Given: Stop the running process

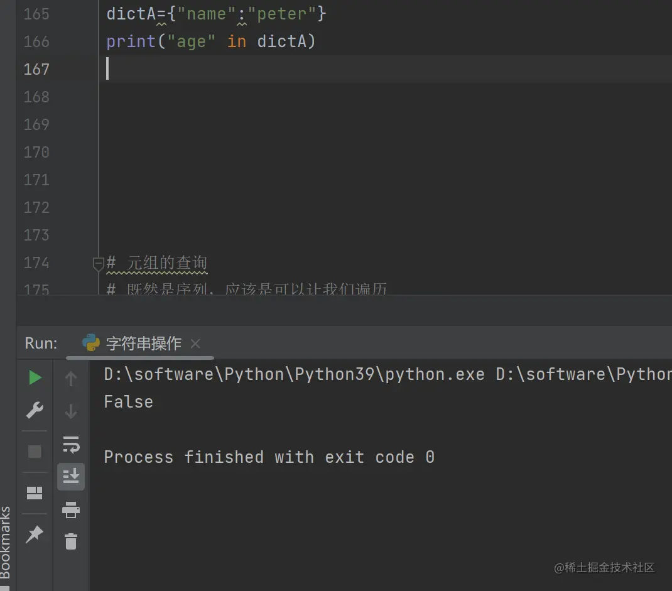Looking at the screenshot, I should [x=35, y=452].
